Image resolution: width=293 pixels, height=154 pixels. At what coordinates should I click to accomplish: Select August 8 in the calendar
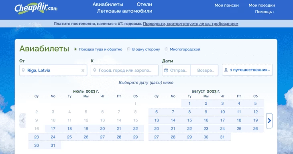[189, 112]
